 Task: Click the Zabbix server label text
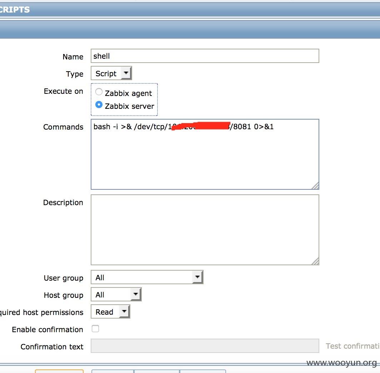(129, 106)
